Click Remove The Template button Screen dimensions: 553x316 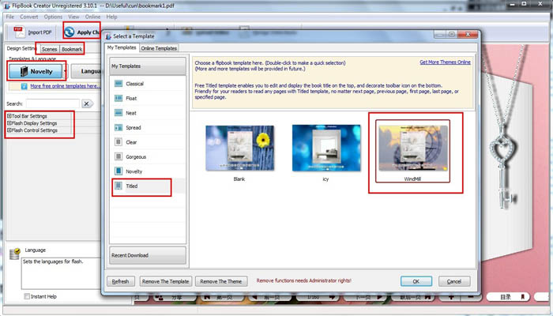[x=165, y=281]
